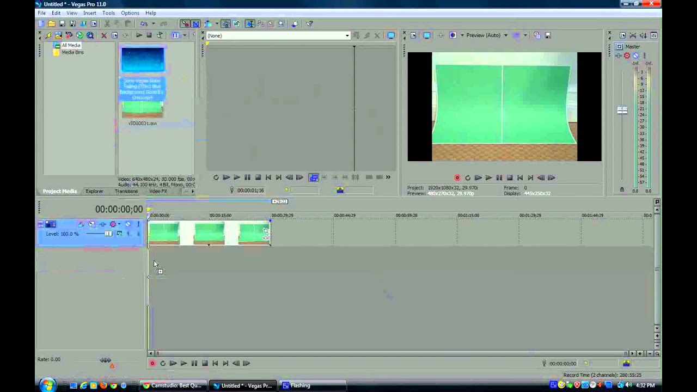Screen dimensions: 697x392
Task: Switch to the Transitions tab
Action: tap(126, 191)
